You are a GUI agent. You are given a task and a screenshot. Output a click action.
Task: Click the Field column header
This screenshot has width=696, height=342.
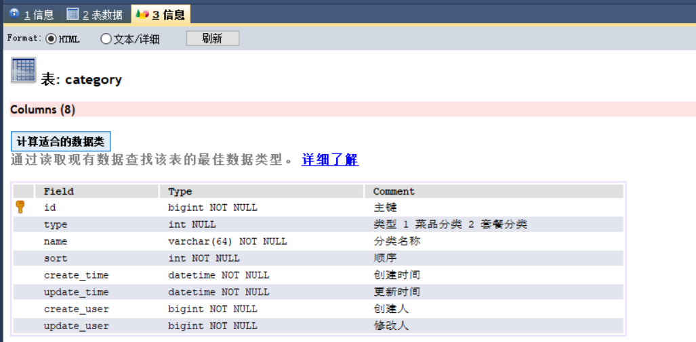point(97,191)
